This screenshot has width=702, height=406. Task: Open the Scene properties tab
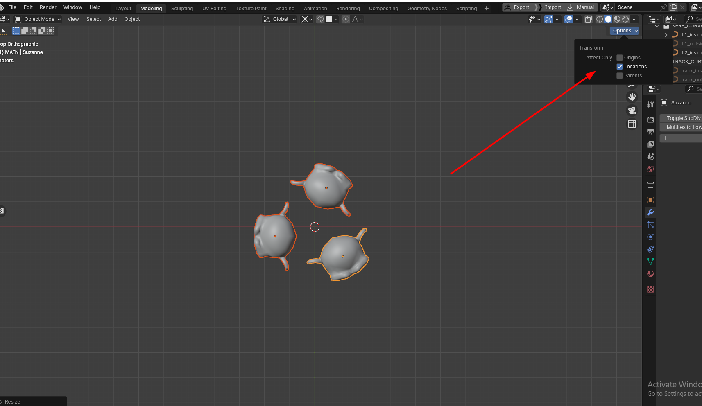[650, 157]
